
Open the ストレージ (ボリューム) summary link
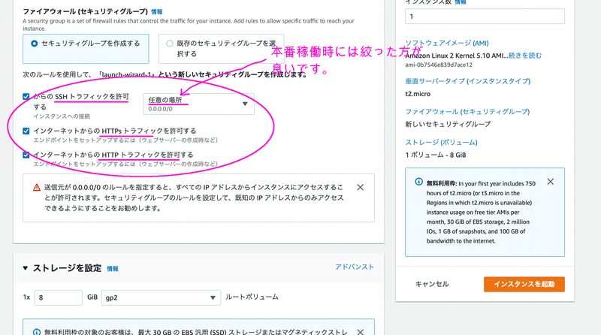[442, 143]
